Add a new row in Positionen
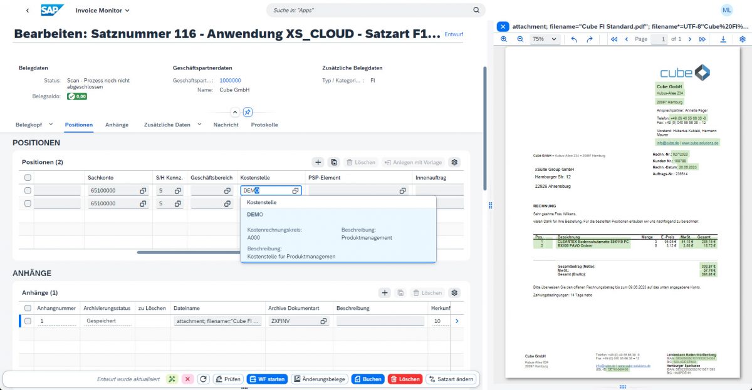This screenshot has height=390, width=752. 318,162
